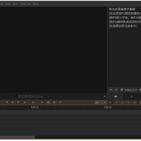Click the 0:00:10 mark on the timeline ruler

coord(34,107)
